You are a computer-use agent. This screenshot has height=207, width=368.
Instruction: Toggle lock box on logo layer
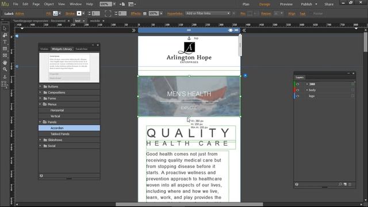(x=352, y=96)
